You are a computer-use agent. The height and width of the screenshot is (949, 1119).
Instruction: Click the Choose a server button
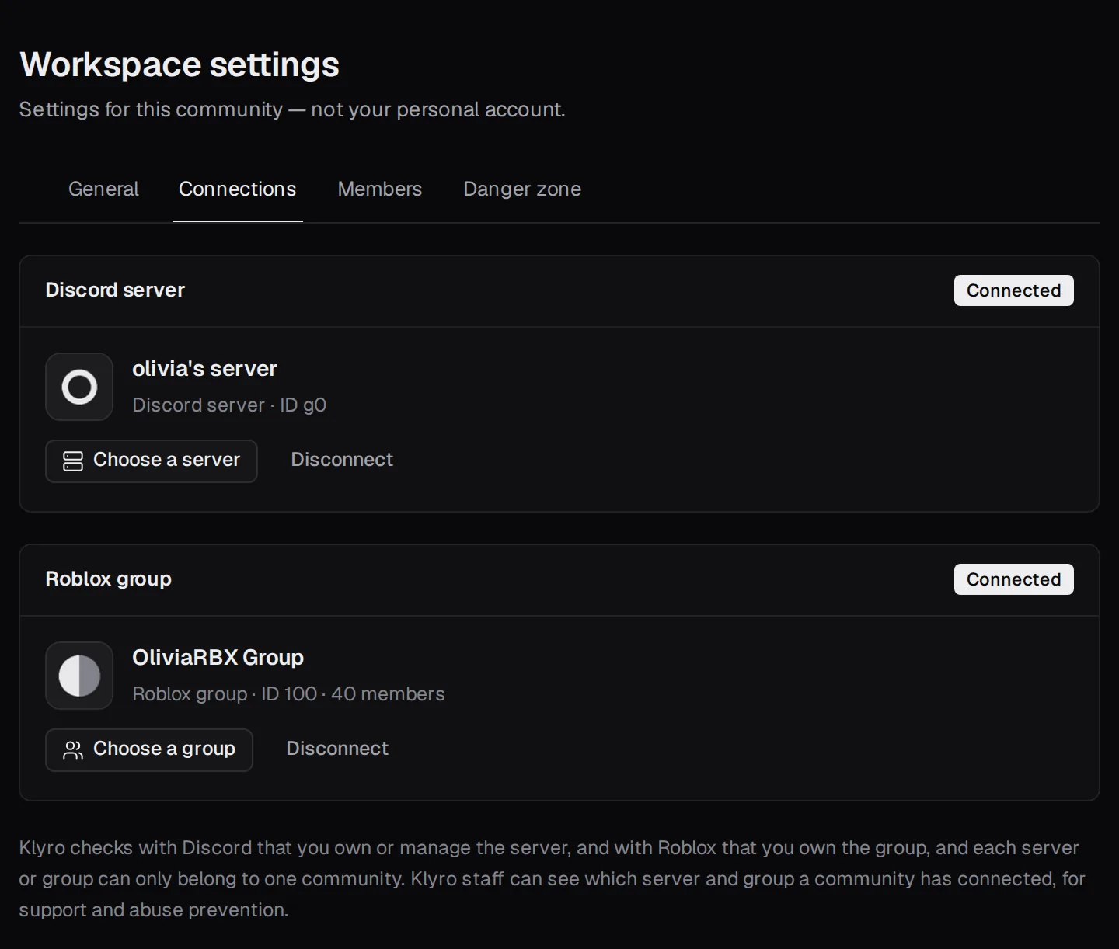click(152, 461)
